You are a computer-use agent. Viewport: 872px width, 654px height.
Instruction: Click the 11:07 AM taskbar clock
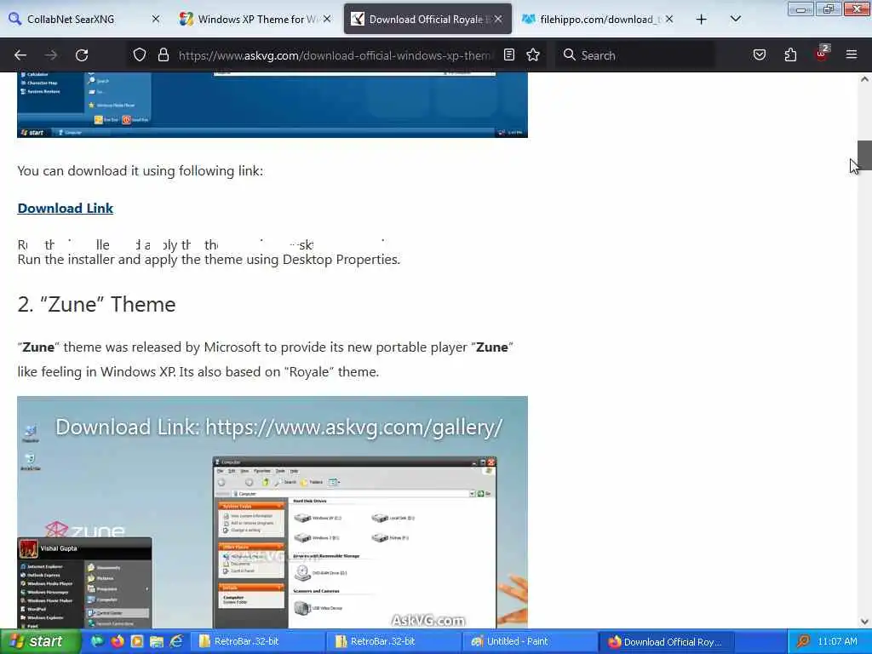click(838, 641)
